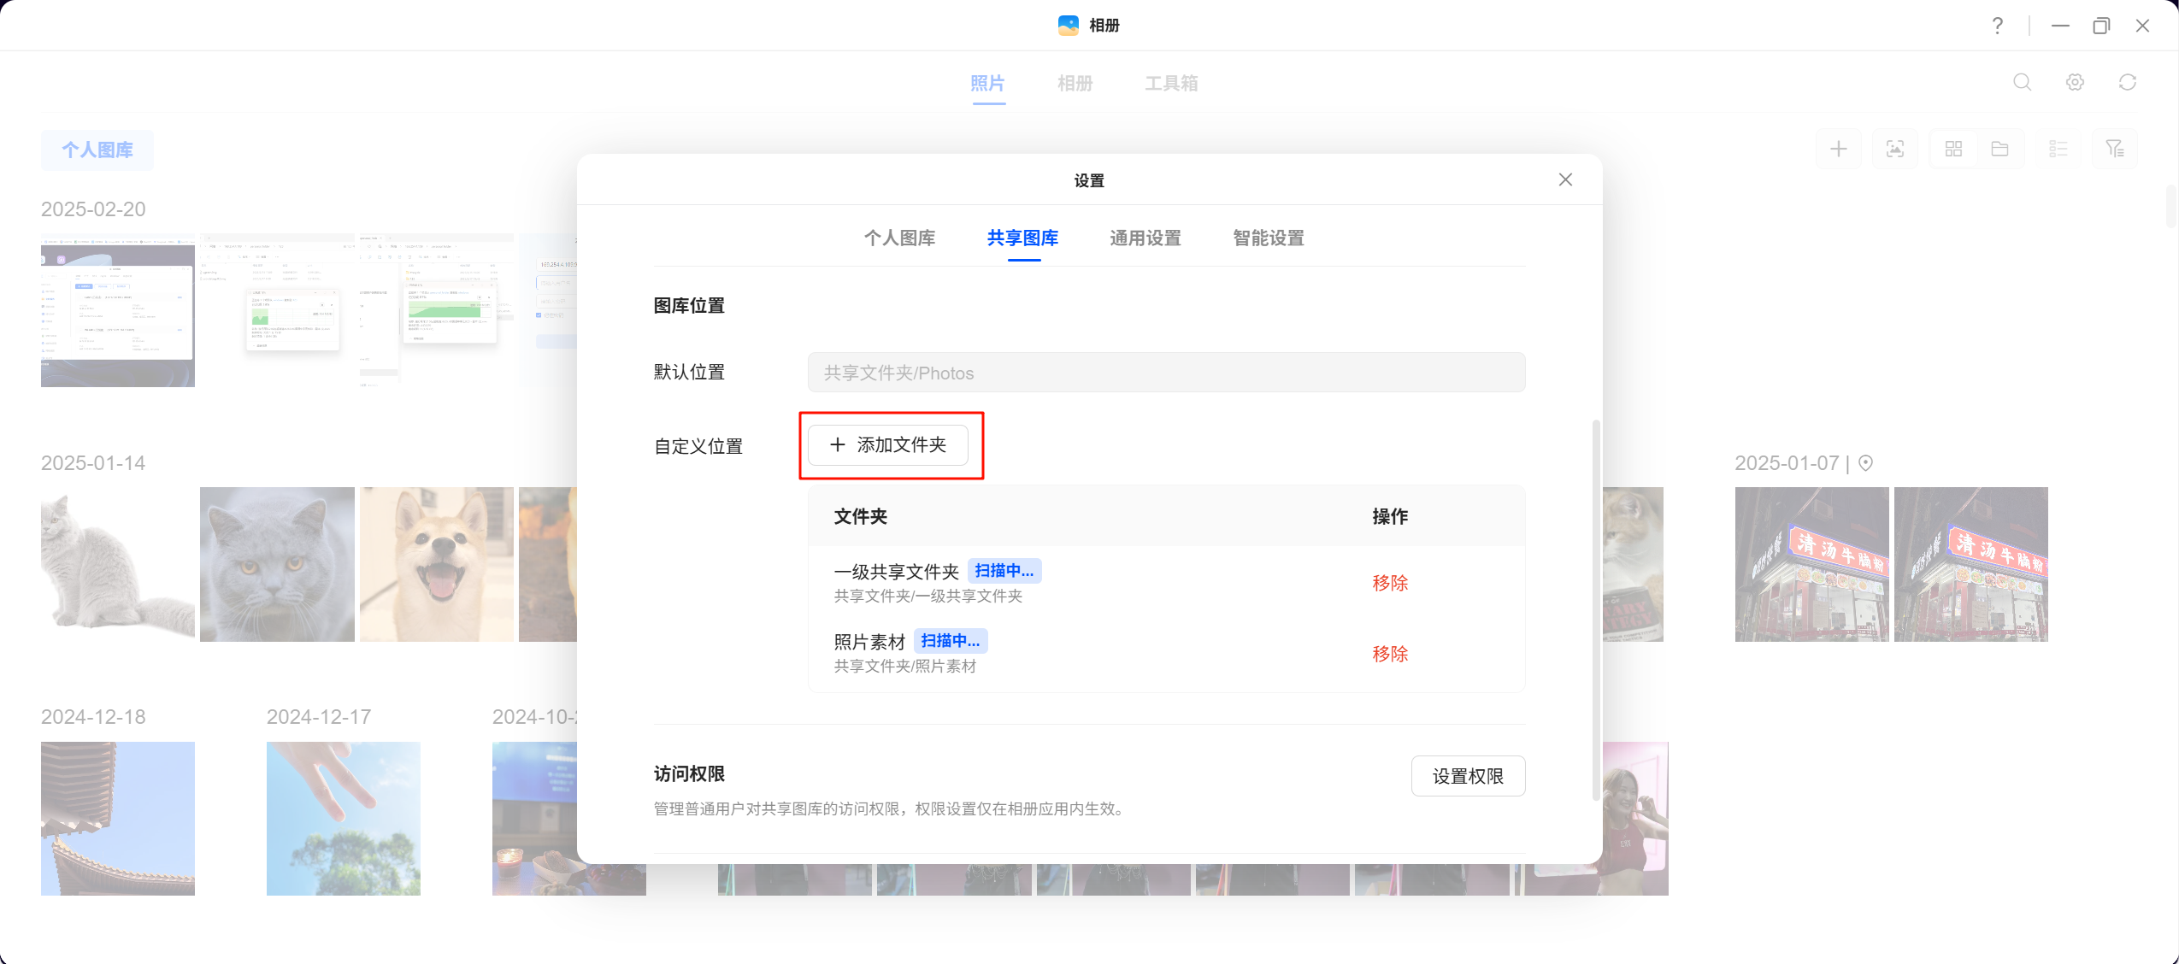Click the image scan icon in toolbar
This screenshot has width=2179, height=964.
coord(1894,150)
